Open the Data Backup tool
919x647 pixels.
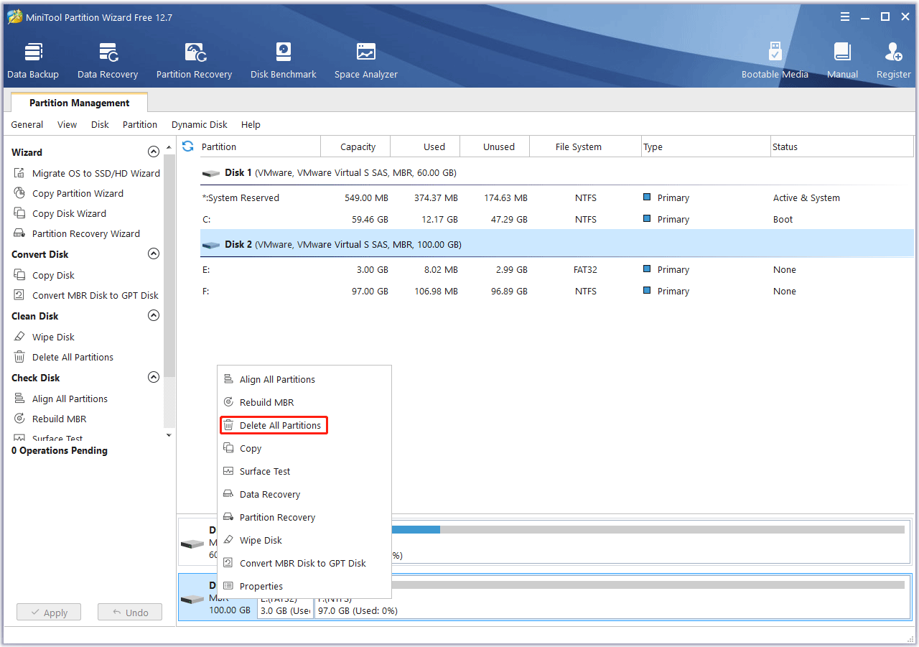tap(33, 60)
